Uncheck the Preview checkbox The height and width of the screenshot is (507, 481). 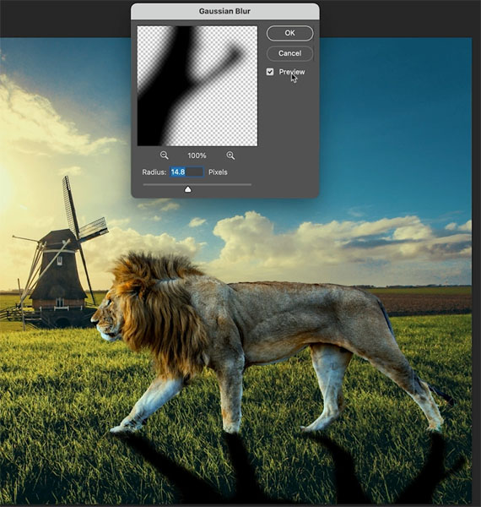tap(270, 72)
